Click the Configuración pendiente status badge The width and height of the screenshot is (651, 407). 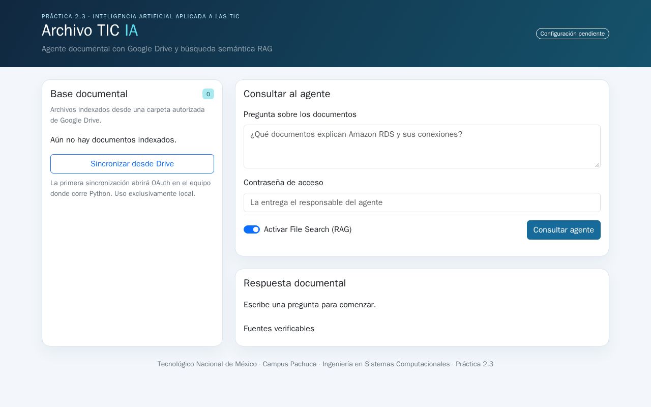(573, 34)
